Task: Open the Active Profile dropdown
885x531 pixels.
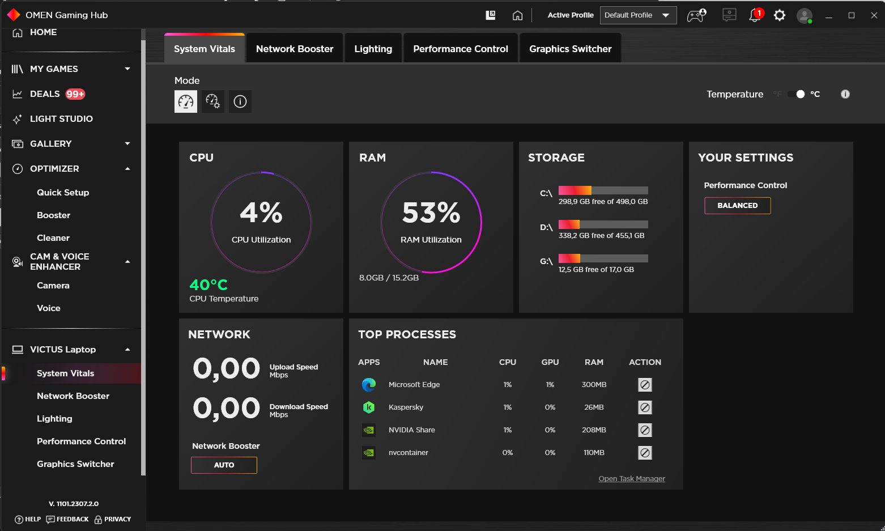Action: 638,15
